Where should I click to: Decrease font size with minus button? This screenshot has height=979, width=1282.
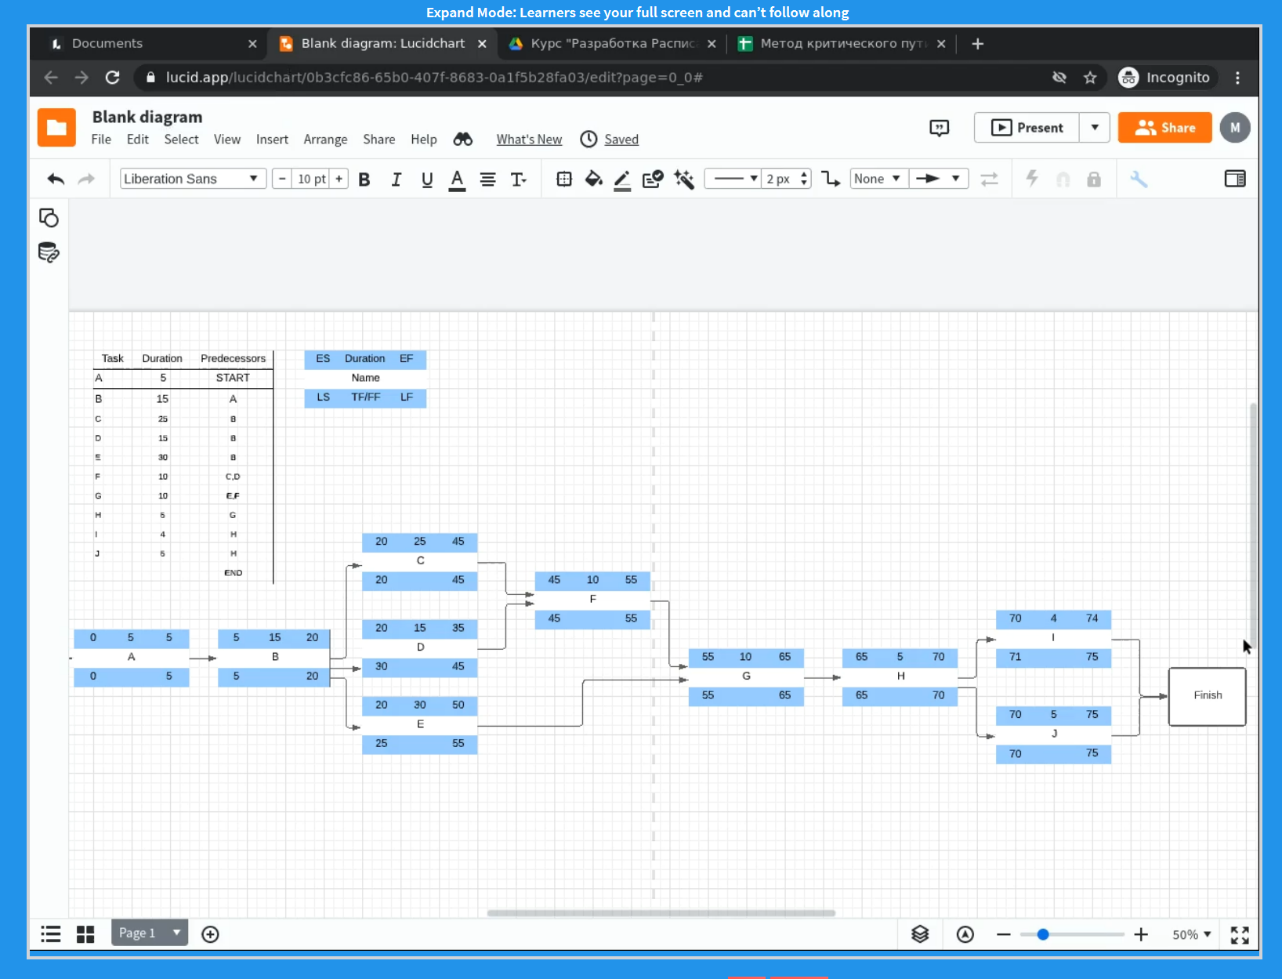282,179
